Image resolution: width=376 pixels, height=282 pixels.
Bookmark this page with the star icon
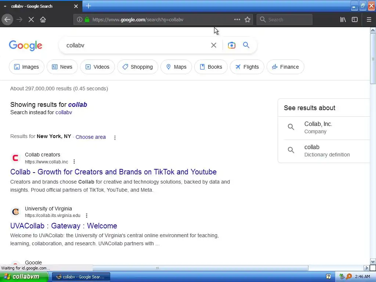[x=247, y=19]
